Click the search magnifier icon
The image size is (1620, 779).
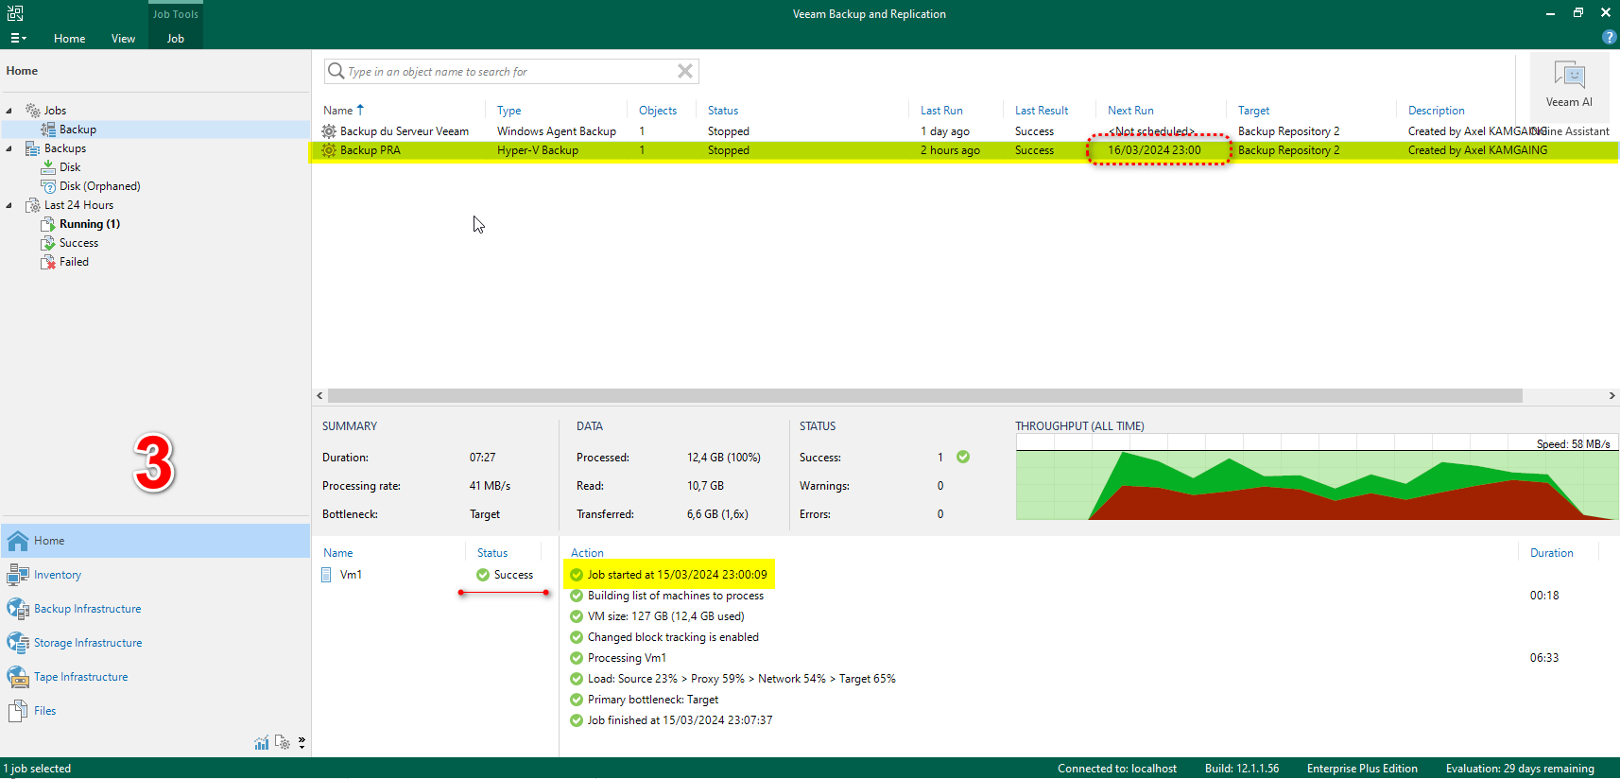click(x=336, y=71)
